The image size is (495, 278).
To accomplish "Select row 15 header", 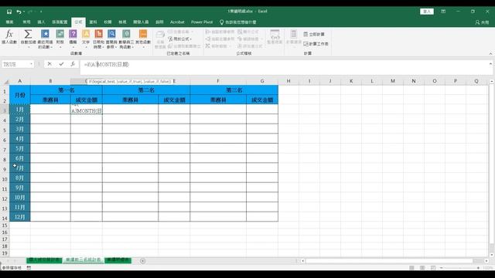I will 5,225.
